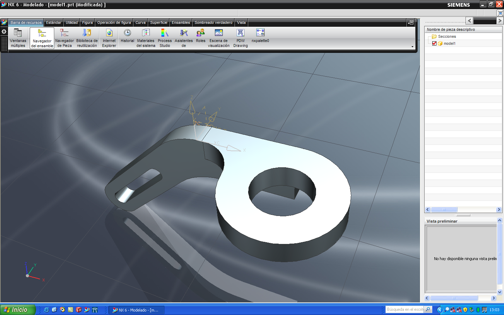The width and height of the screenshot is (504, 315).
Task: Open the Historial panel
Action: 127,36
